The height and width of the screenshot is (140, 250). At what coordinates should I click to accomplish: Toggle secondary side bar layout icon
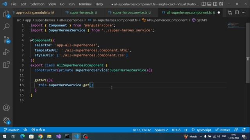point(215,4)
